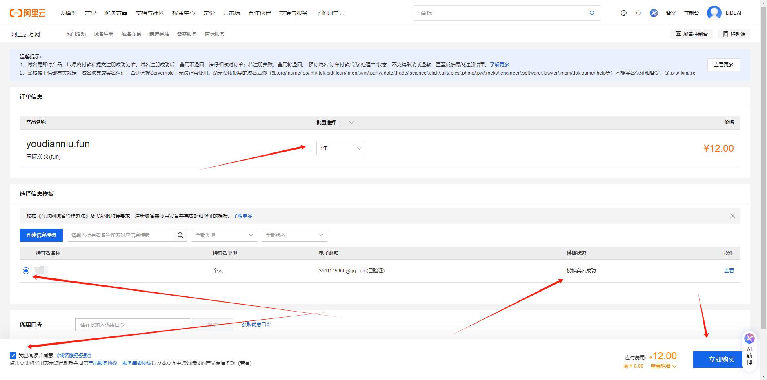Open the 全部状态 filter dropdown
This screenshot has height=380, width=767.
[294, 235]
